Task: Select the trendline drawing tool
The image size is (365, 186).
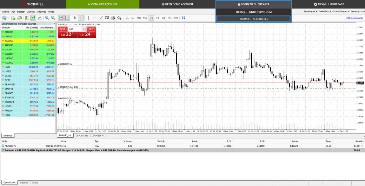Action: [x=101, y=18]
